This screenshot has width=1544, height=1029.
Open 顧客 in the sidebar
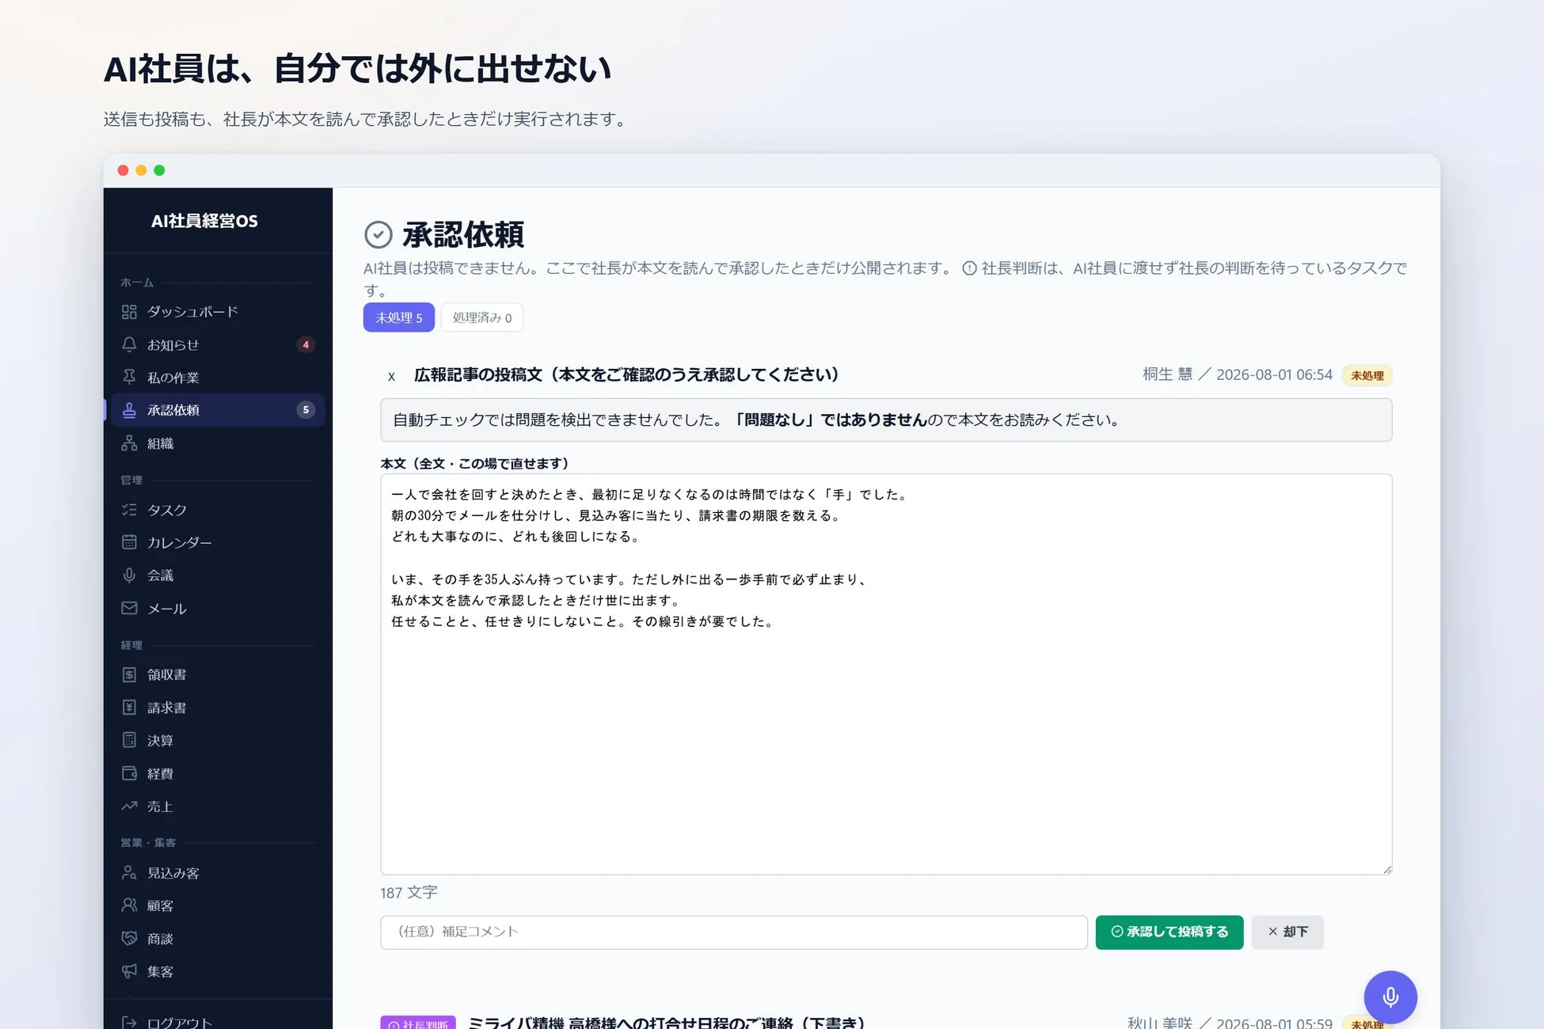[218, 906]
